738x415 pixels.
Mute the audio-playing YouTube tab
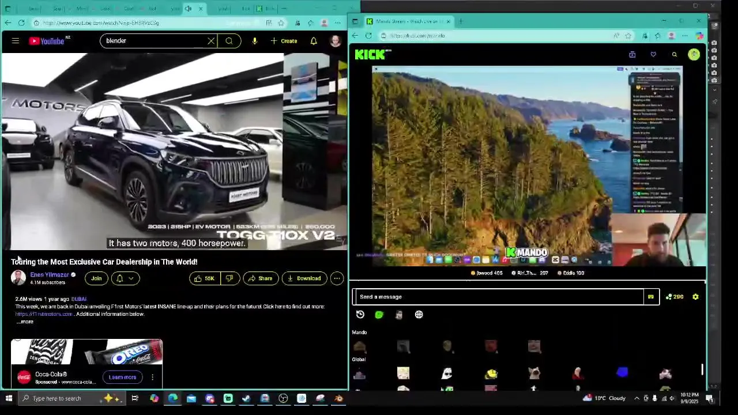188,9
